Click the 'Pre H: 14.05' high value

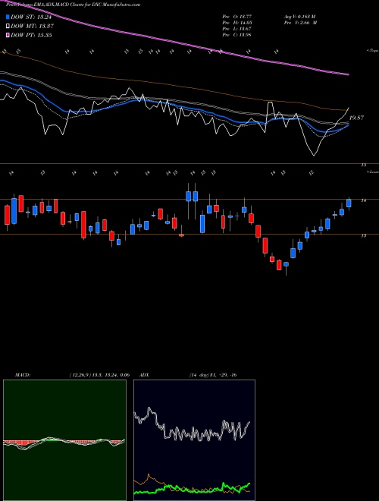[x=237, y=23]
